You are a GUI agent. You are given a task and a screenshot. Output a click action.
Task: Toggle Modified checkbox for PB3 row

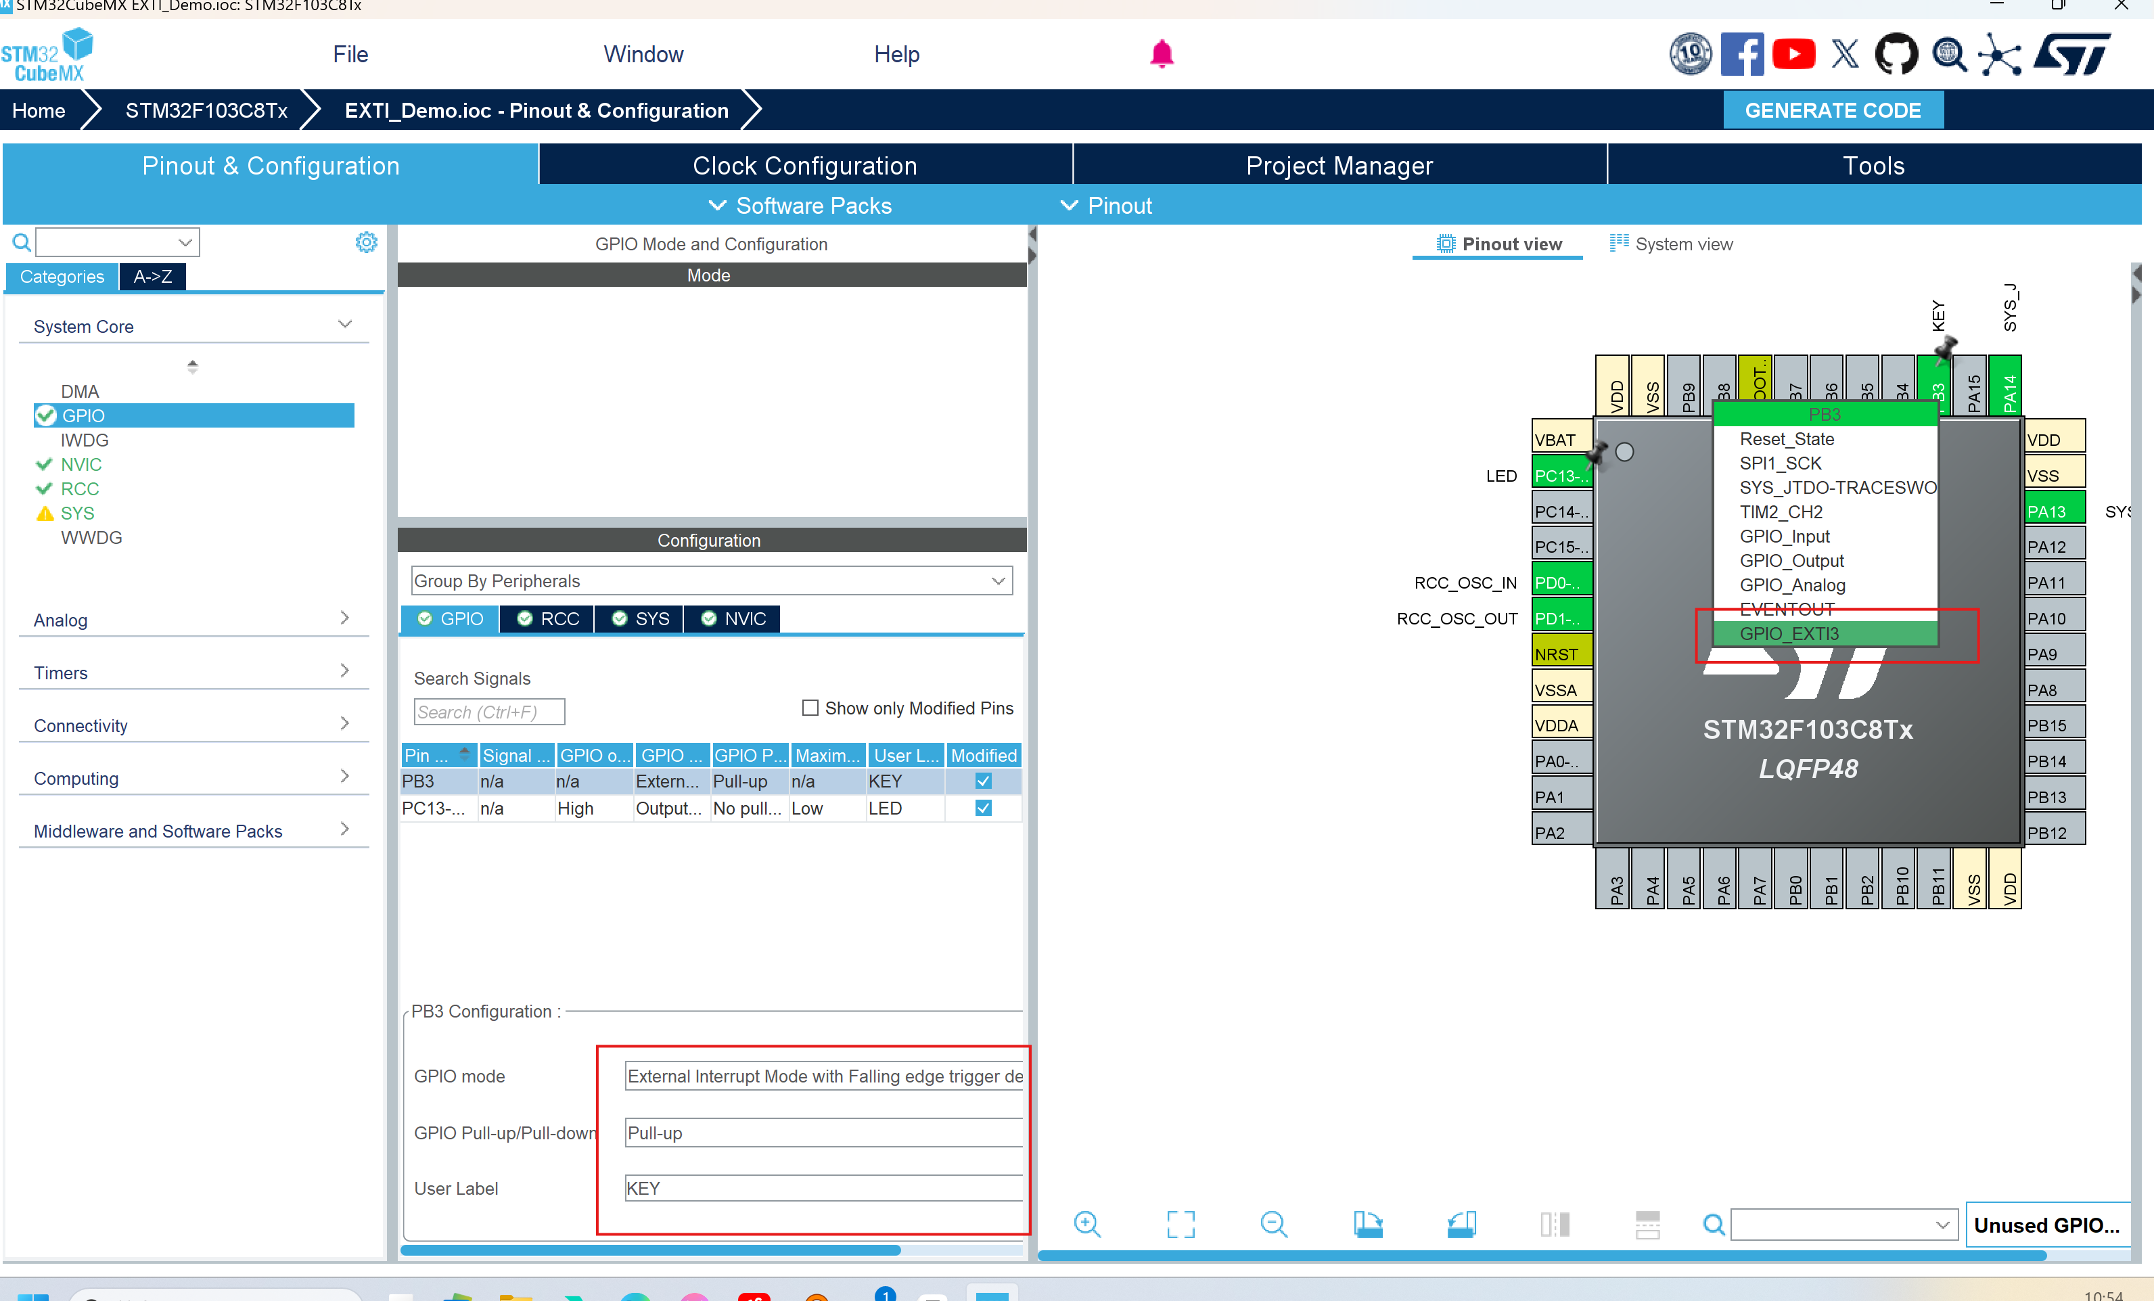tap(982, 781)
